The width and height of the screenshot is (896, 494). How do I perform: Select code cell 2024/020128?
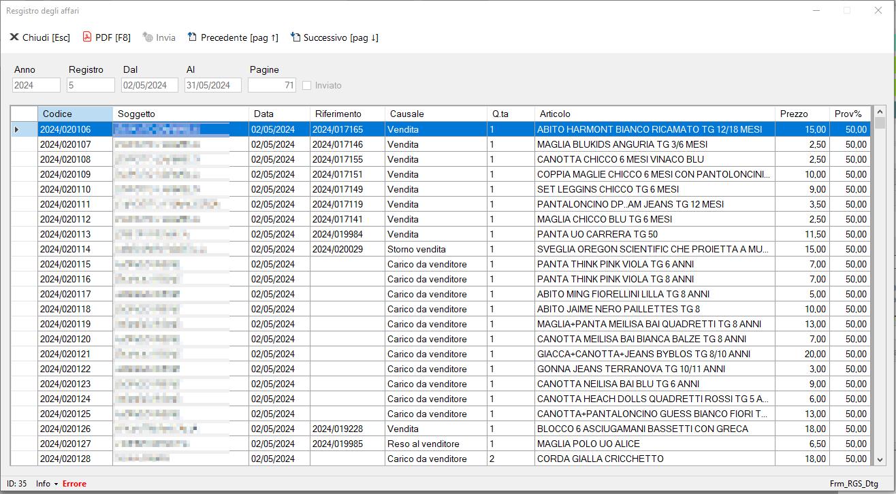[x=75, y=459]
